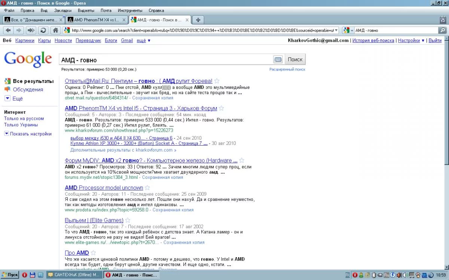449x280 pixels.
Task: Click the floppy disk quick launch icon
Action: click(32, 275)
